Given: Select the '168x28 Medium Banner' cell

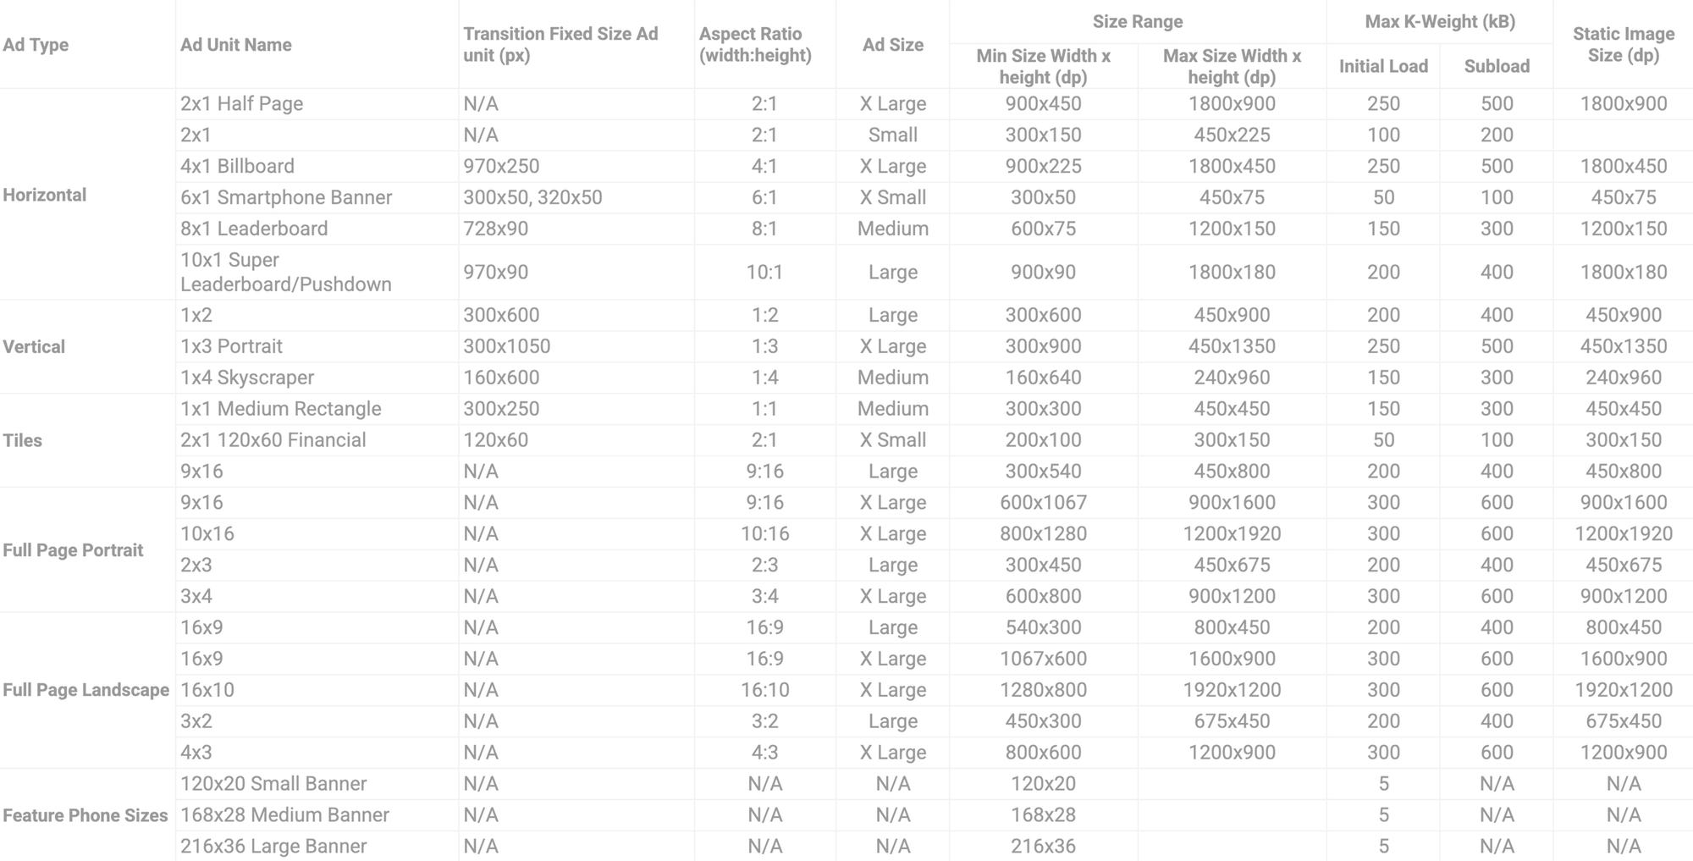Looking at the screenshot, I should coord(284,815).
